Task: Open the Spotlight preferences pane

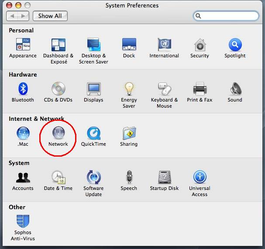Action: 235,45
